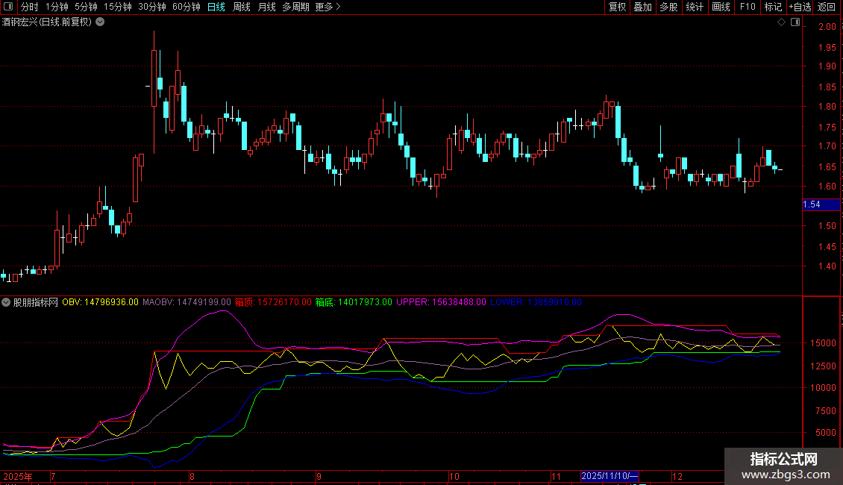Click the left panel toggle icon
This screenshot has width=843, height=485.
point(7,7)
